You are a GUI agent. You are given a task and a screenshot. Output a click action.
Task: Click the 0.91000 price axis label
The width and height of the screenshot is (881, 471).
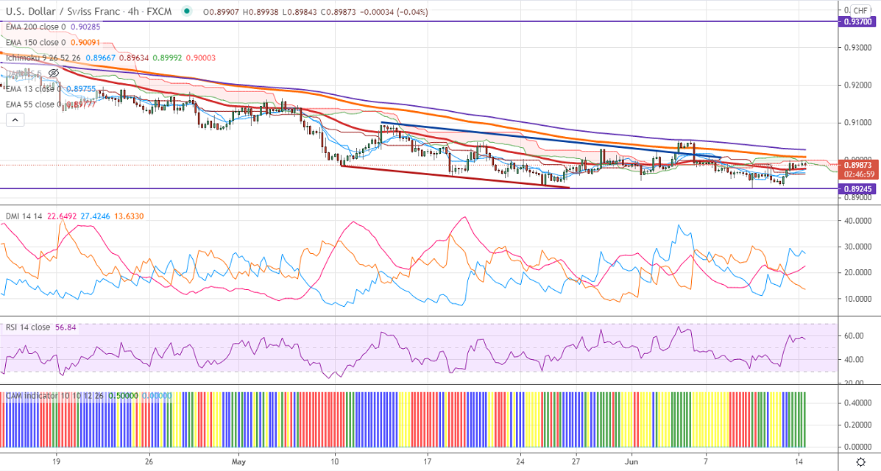[858, 122]
